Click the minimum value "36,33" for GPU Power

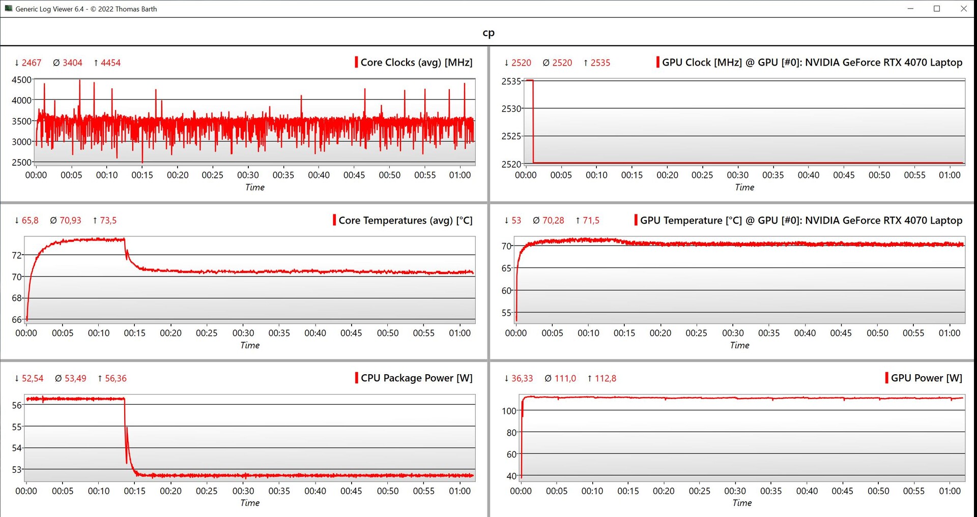523,379
